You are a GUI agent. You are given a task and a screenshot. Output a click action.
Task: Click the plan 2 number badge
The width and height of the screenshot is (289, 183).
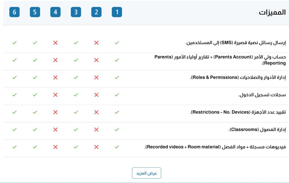click(97, 12)
